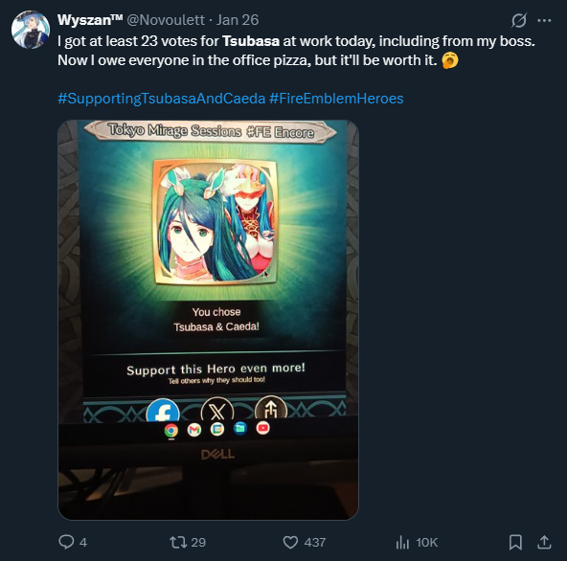
Task: Open the Grok circle-slash icon
Action: coord(518,20)
